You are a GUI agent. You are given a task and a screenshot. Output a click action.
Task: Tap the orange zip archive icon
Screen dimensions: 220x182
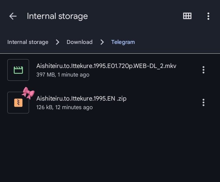(18, 103)
